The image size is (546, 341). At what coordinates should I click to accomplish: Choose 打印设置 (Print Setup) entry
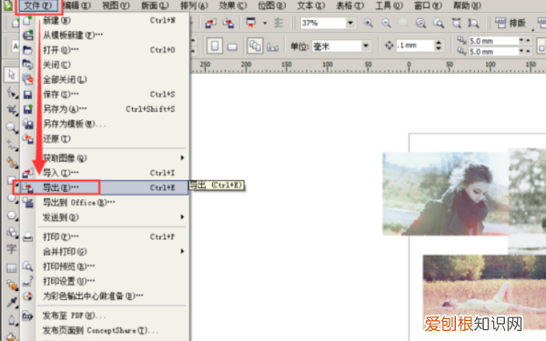coord(105,281)
